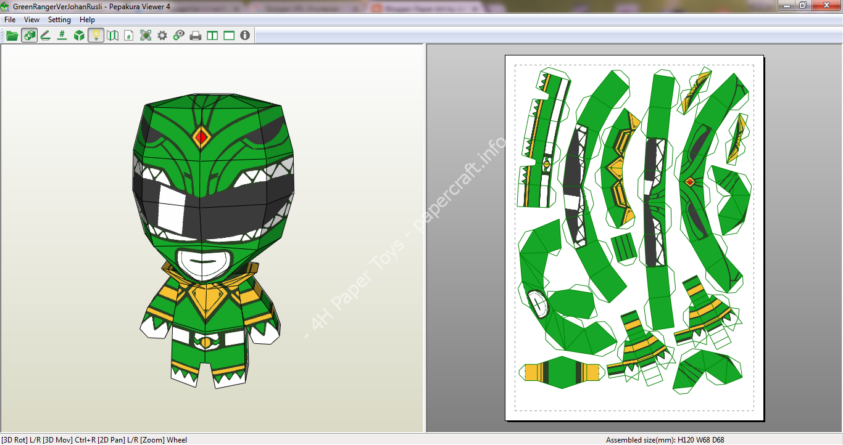The width and height of the screenshot is (843, 445).
Task: Click the page number document icon
Action: [x=129, y=36]
